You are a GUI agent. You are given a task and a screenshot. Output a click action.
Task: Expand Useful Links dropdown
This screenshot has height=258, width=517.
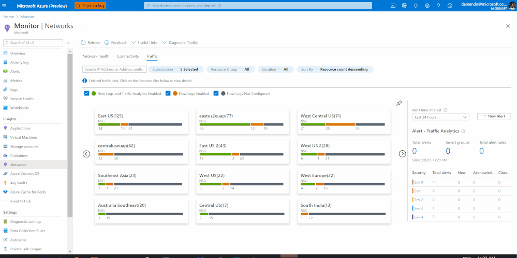(144, 43)
